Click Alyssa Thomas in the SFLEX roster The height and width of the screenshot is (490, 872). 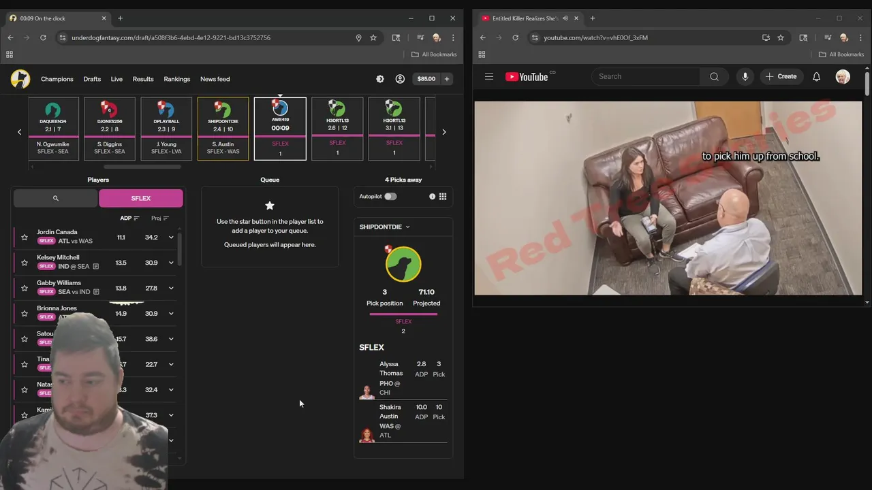click(403, 378)
